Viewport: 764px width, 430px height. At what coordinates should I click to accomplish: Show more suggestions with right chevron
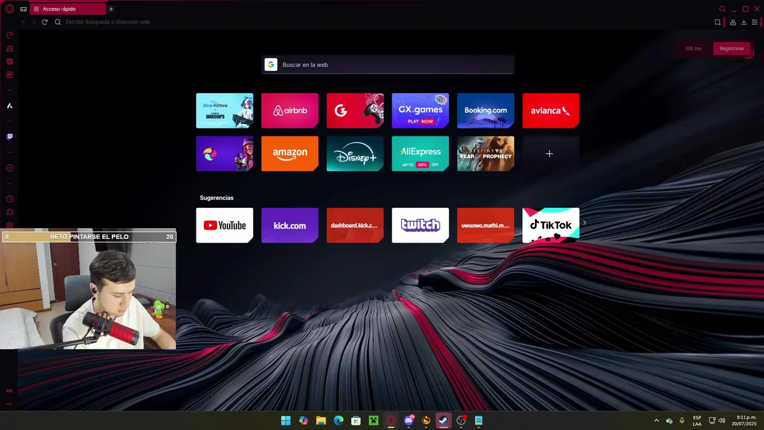(x=584, y=223)
